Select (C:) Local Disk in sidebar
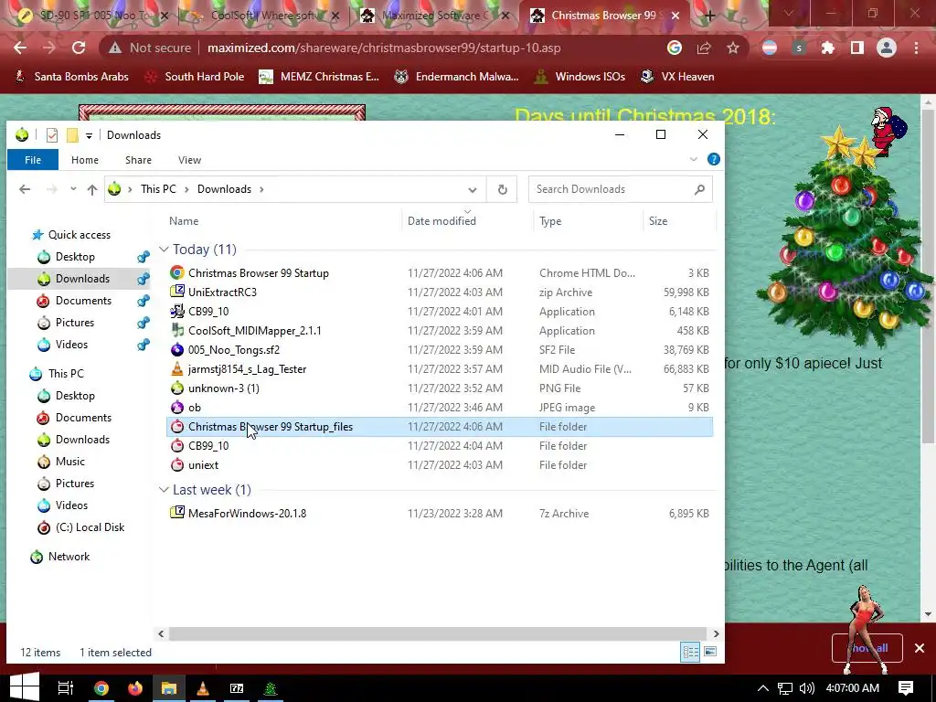 pos(90,527)
